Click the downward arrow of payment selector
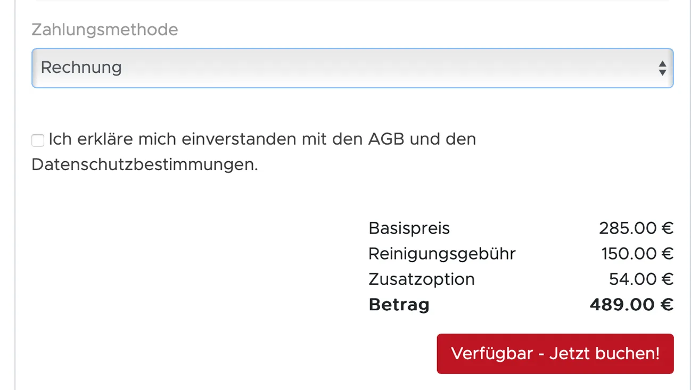Image resolution: width=691 pixels, height=390 pixels. pyautogui.click(x=662, y=72)
